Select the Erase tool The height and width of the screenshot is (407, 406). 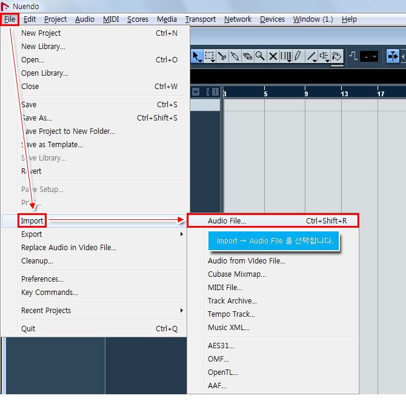click(248, 56)
